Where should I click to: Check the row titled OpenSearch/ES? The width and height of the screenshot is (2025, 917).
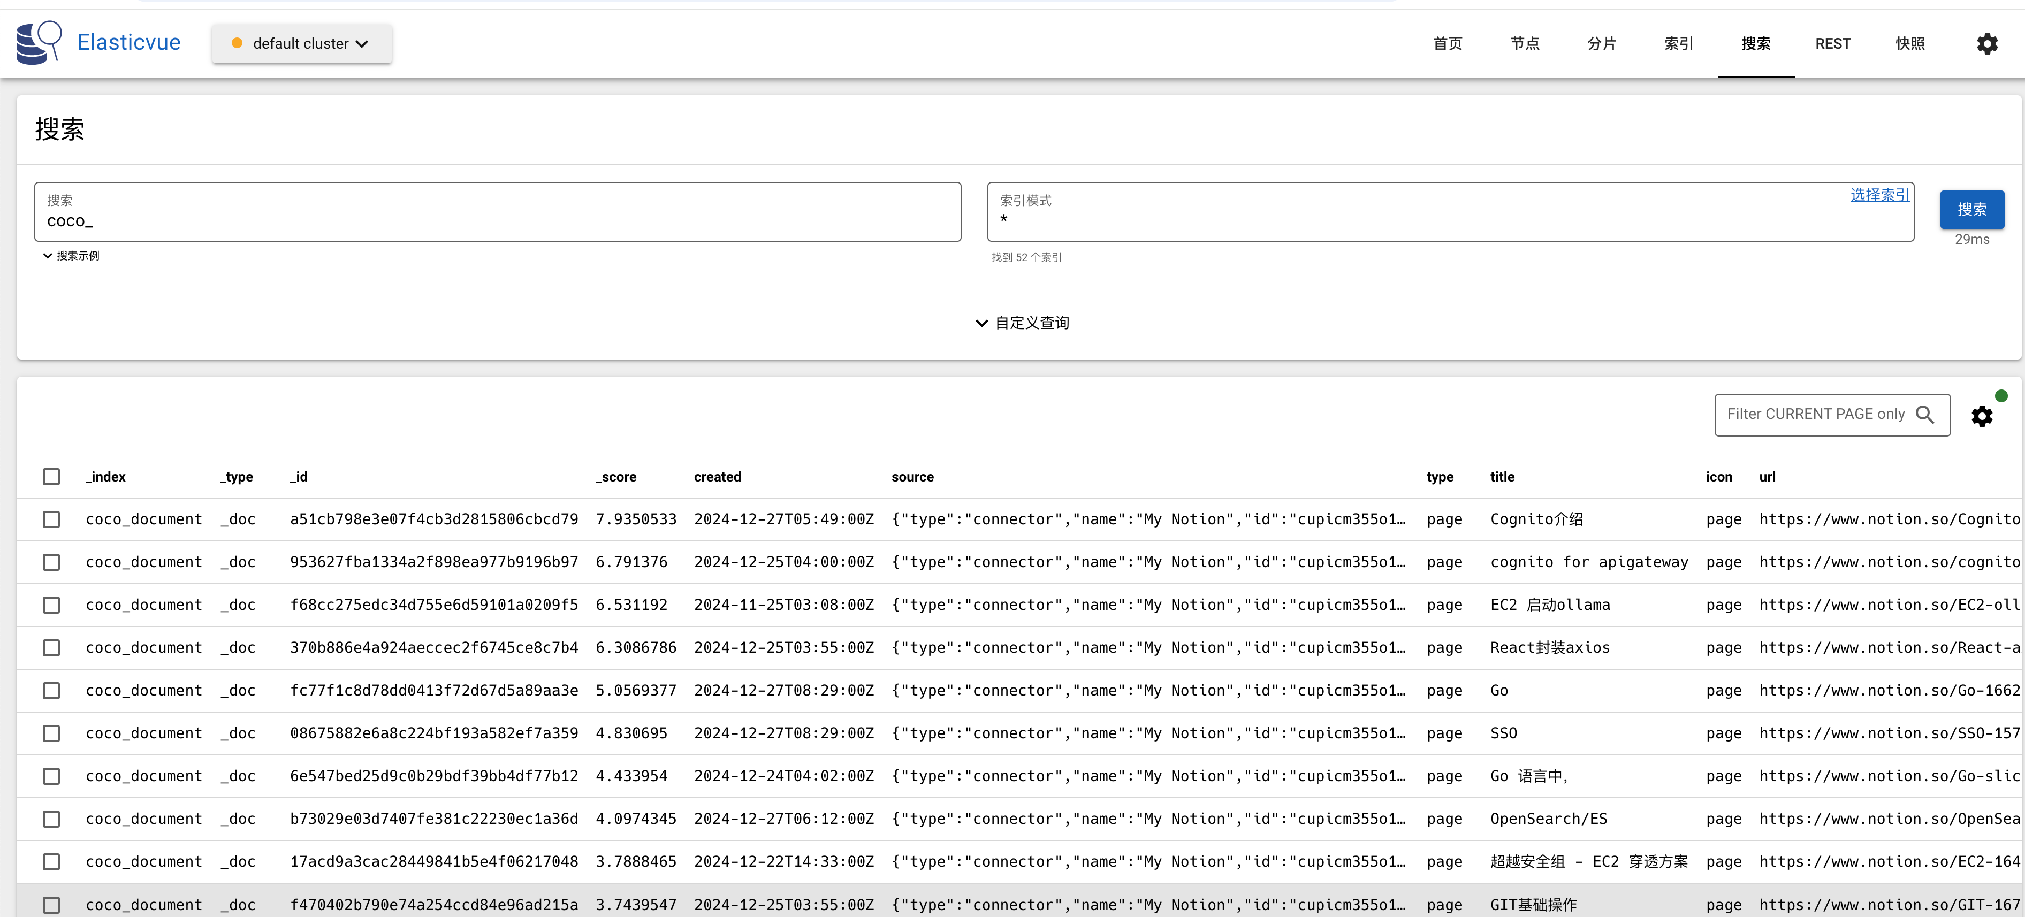pos(51,819)
